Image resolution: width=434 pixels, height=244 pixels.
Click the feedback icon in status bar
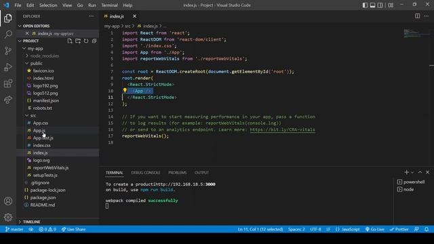tap(416, 229)
